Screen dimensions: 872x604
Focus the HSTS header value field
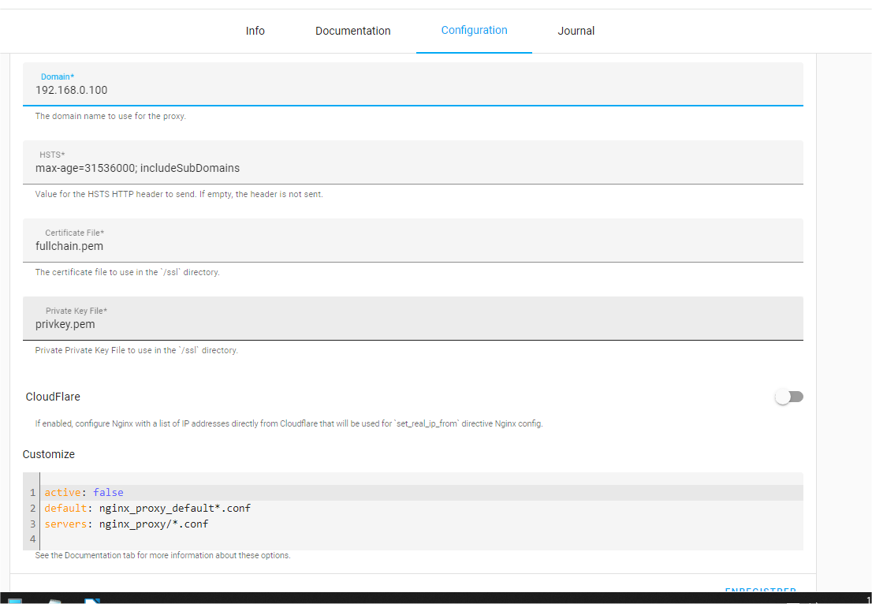pyautogui.click(x=412, y=168)
